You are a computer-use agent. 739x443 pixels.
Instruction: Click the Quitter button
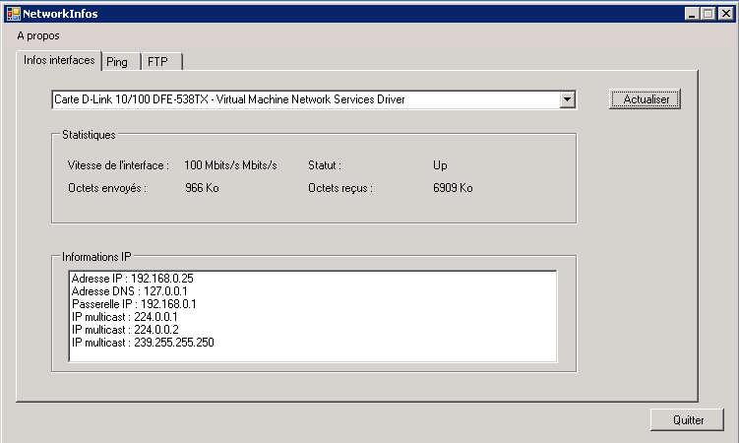pyautogui.click(x=688, y=420)
